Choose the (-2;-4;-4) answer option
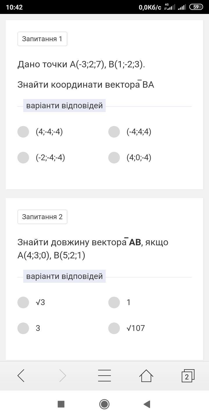This screenshot has height=418, width=209. pyautogui.click(x=23, y=158)
